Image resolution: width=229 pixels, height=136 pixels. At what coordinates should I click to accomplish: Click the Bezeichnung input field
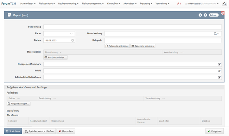tap(133, 27)
